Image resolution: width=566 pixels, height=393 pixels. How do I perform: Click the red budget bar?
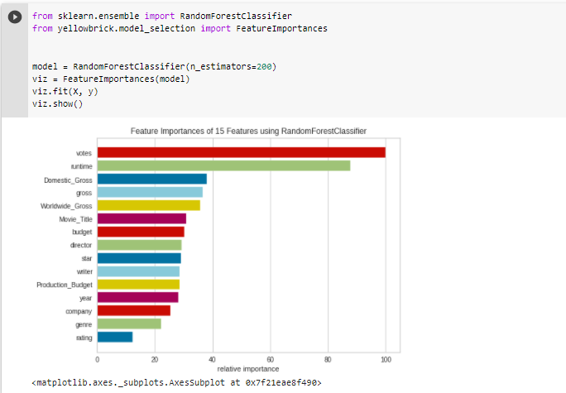[x=141, y=232]
